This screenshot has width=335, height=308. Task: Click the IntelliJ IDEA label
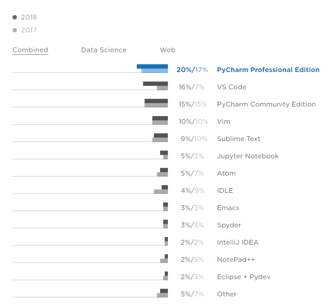(x=237, y=242)
